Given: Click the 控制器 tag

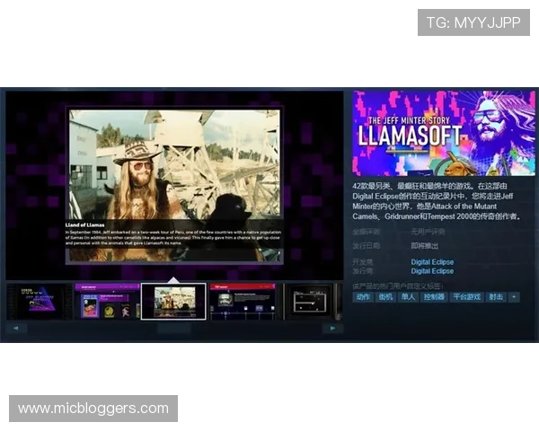Looking at the screenshot, I should 434,297.
